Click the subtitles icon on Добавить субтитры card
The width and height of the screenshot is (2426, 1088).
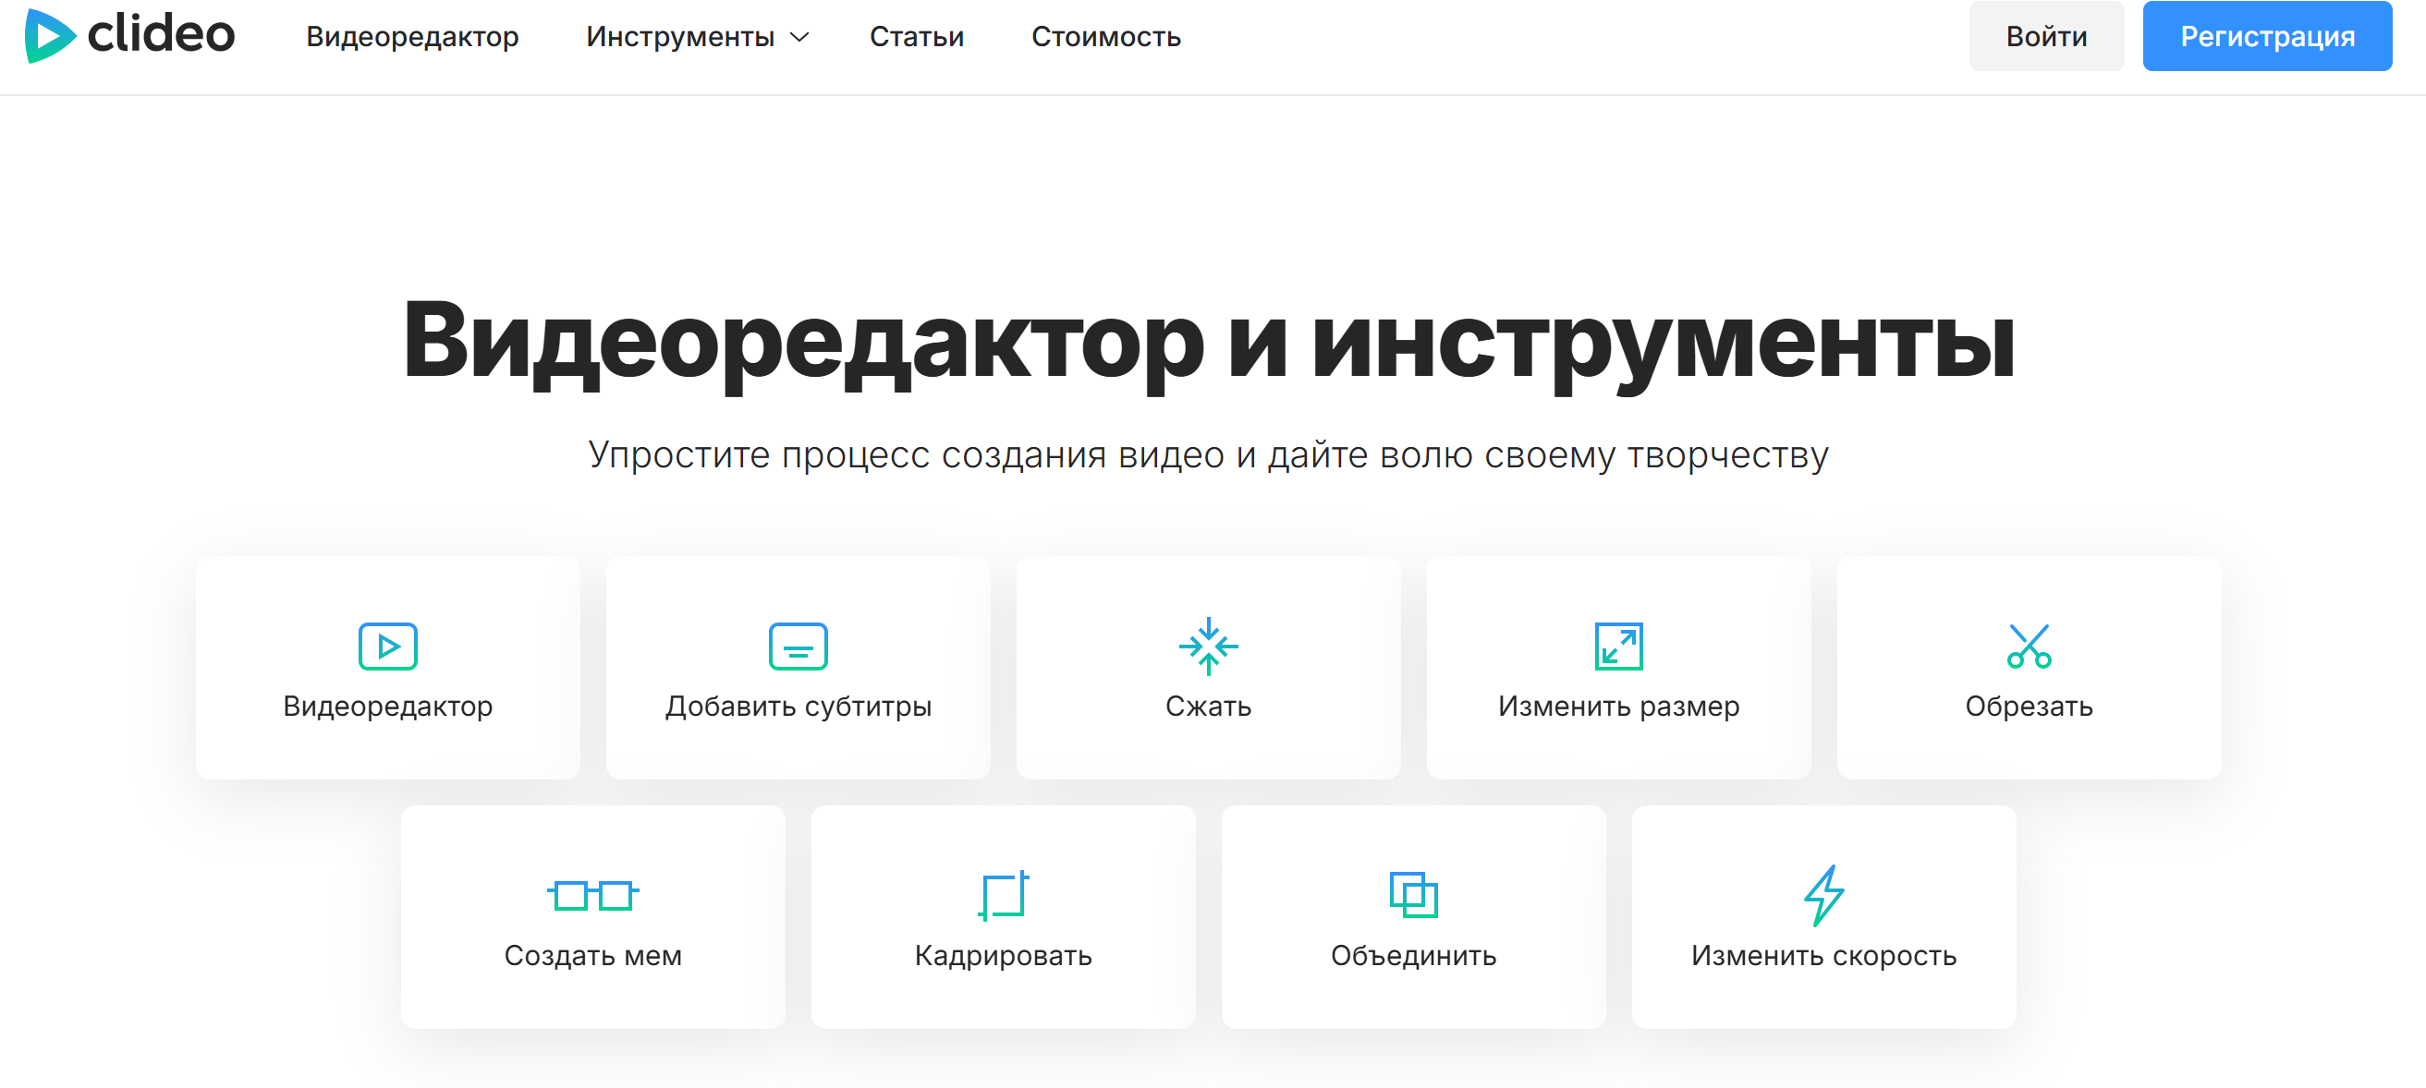click(798, 646)
